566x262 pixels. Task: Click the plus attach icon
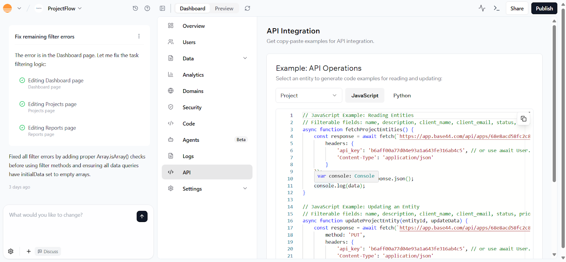(29, 251)
